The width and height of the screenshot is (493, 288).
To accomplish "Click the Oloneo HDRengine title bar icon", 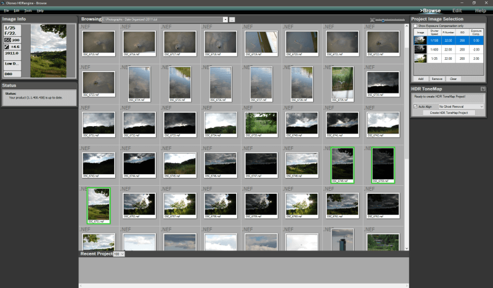I will point(3,3).
